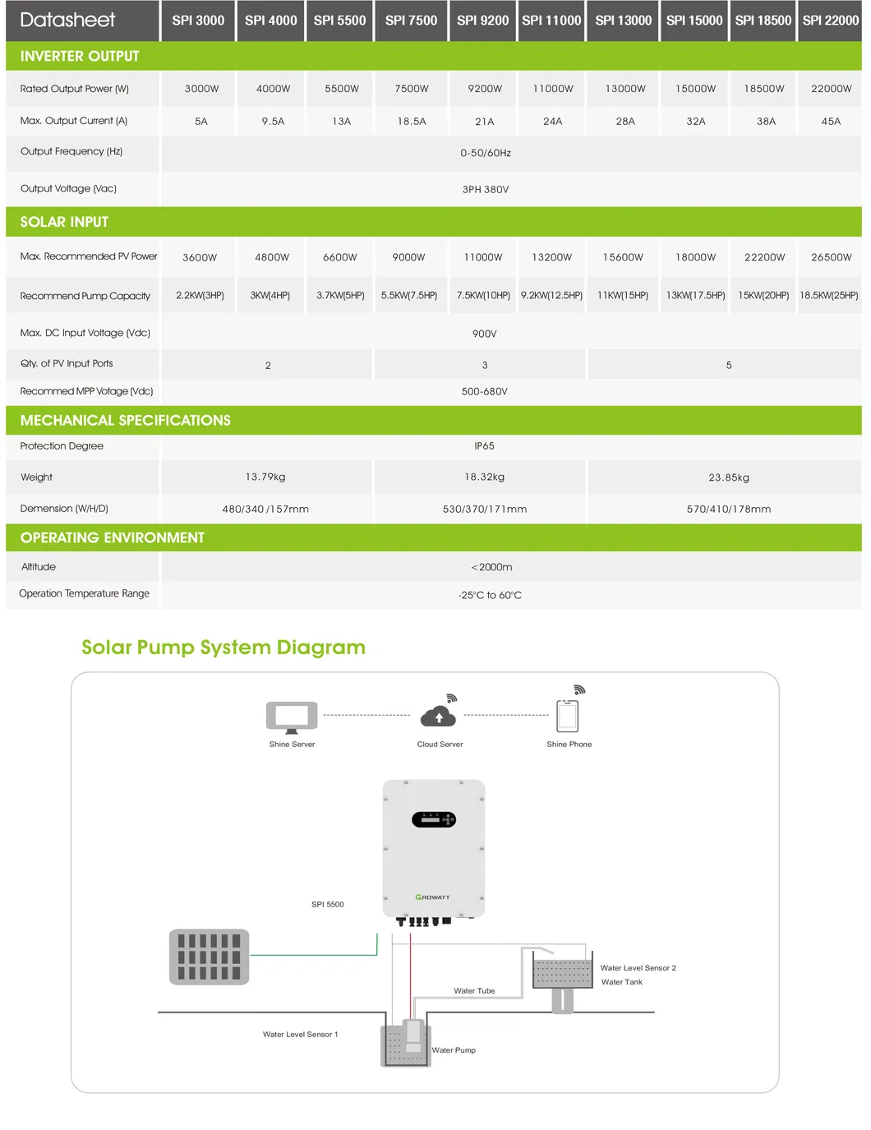This screenshot has height=1130, width=871.
Task: Click the Shine Server monitor icon
Action: [291, 716]
